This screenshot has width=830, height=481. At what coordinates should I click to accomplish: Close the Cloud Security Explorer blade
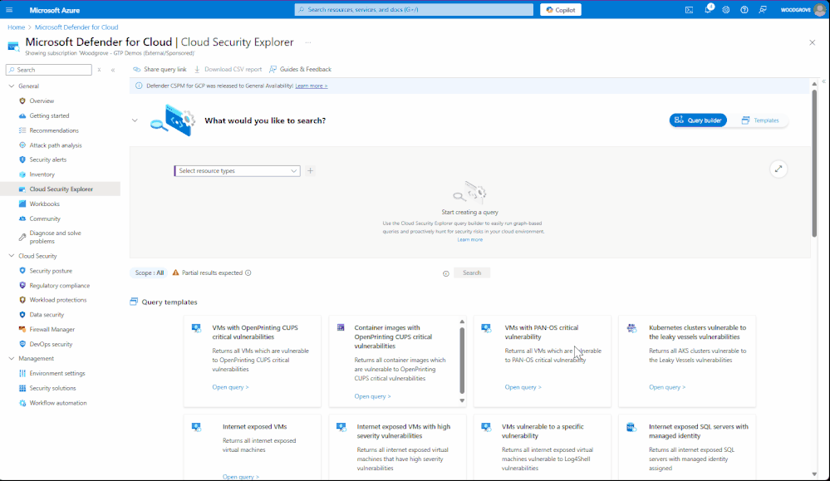point(812,42)
